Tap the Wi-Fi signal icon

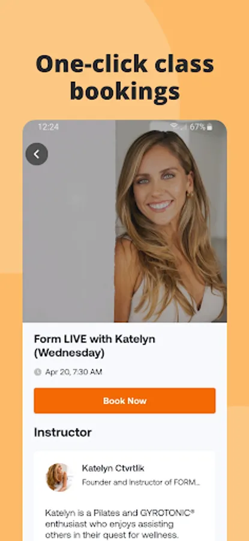(174, 127)
